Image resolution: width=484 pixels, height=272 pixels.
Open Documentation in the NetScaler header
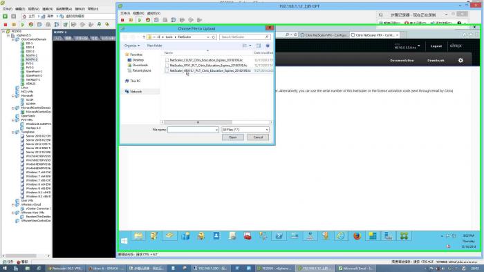pyautogui.click(x=402, y=60)
